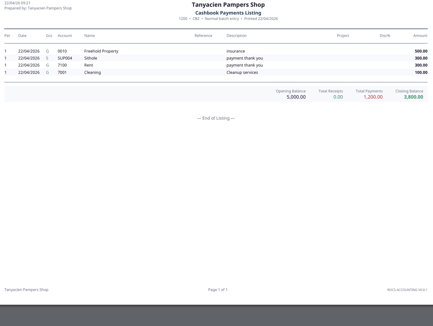Select the Sithole supplier row

(x=188, y=58)
